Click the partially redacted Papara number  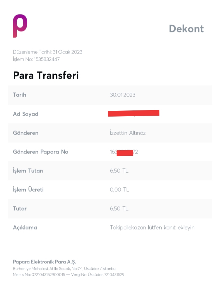(124, 152)
